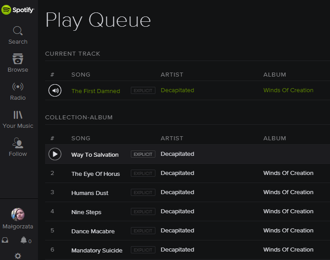Open the album for Mandatory Suicide
330x260 pixels.
tap(288, 249)
